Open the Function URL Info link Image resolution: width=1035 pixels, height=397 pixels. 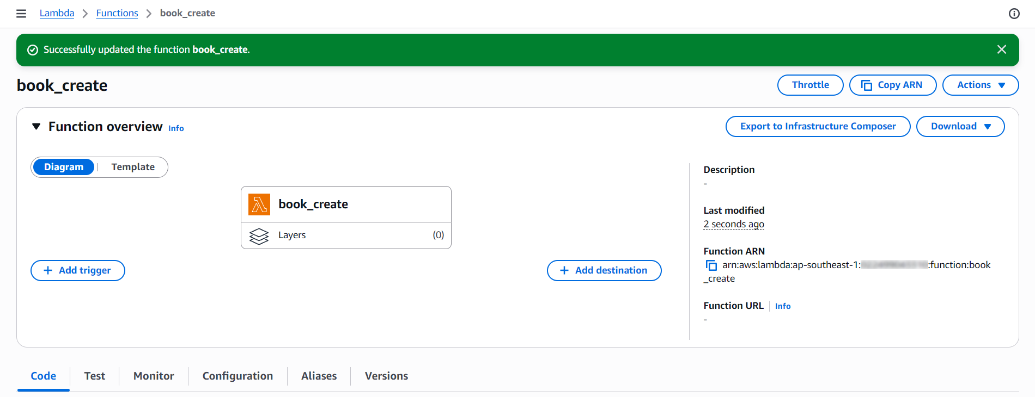point(783,306)
